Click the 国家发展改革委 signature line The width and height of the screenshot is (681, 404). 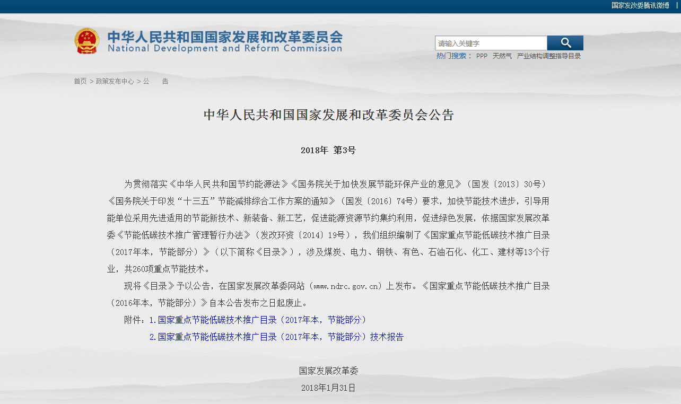tap(328, 371)
